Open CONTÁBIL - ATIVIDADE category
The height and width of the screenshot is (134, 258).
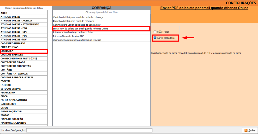click(x=24, y=74)
